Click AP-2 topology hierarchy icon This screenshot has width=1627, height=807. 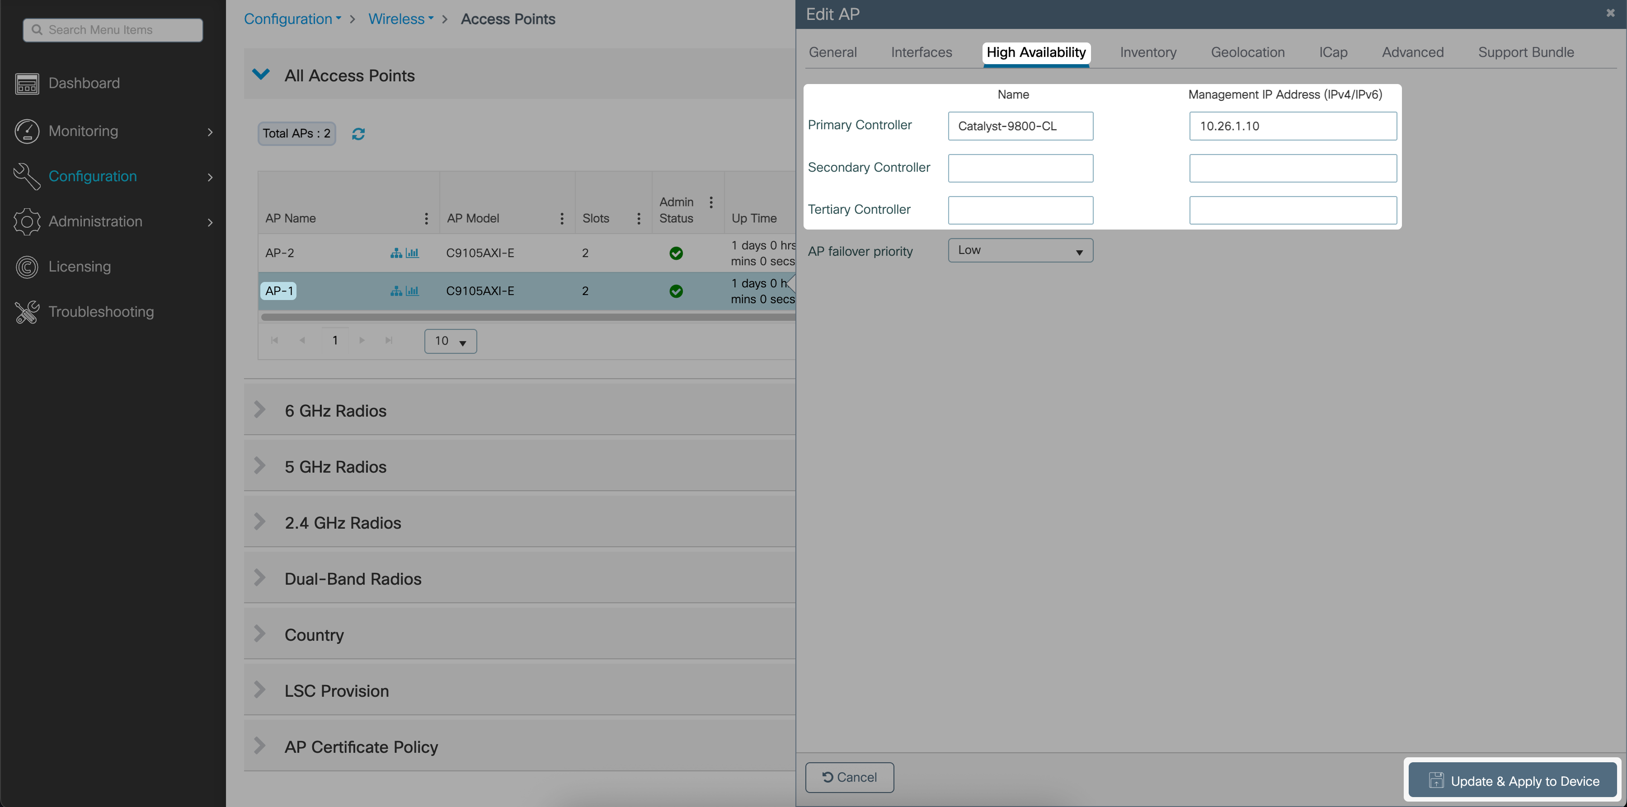(396, 253)
